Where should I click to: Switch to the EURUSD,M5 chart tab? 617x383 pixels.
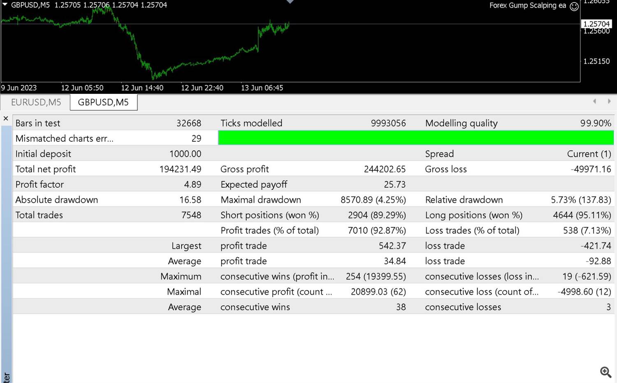pos(36,102)
